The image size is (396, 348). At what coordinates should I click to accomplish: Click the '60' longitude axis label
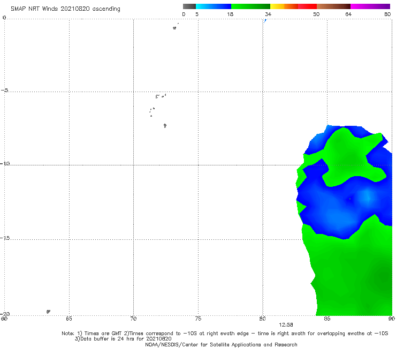point(4,319)
